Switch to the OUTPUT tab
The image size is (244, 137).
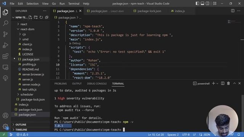coord(77,84)
